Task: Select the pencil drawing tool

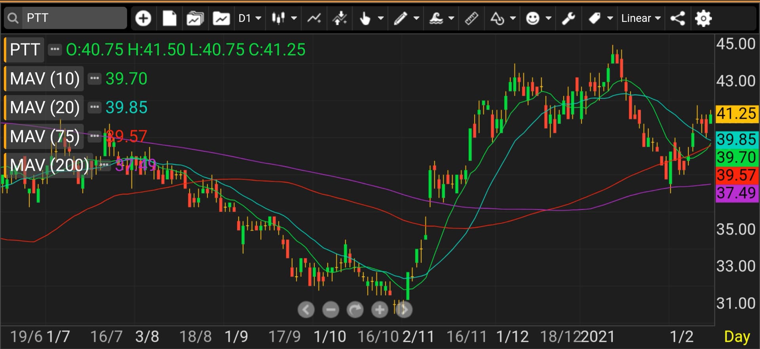Action: [401, 18]
